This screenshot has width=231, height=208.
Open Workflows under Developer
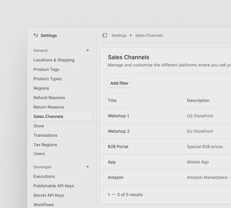(44, 205)
